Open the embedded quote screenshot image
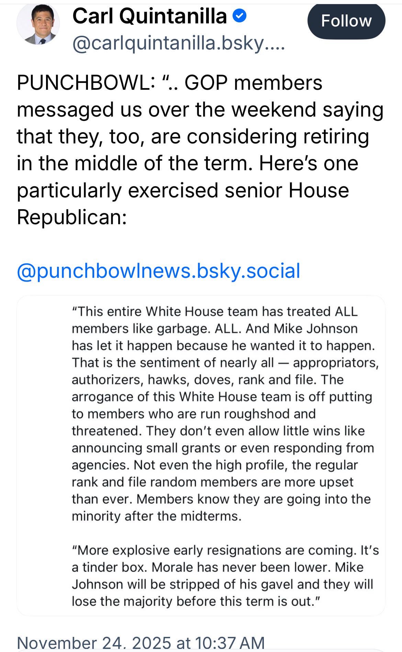Image resolution: width=402 pixels, height=652 pixels. coord(201,455)
